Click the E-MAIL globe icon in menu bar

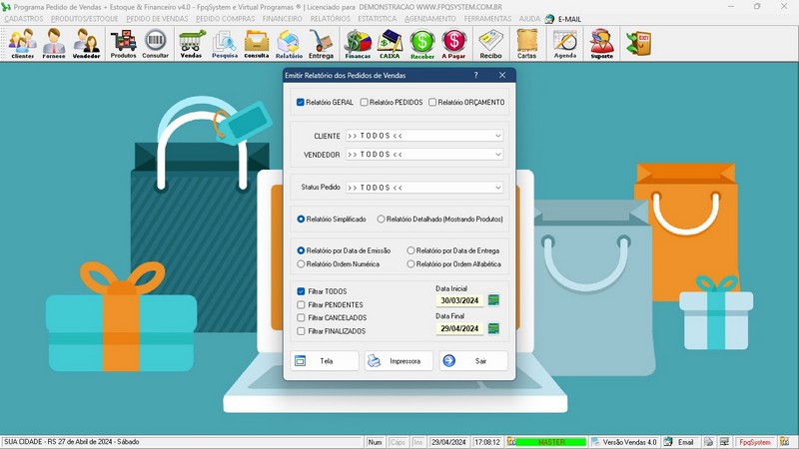549,19
